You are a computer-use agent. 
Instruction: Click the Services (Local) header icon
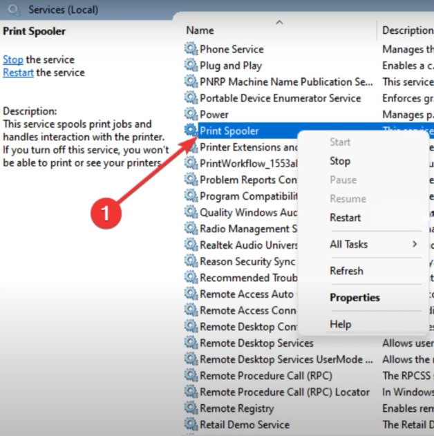pos(14,10)
